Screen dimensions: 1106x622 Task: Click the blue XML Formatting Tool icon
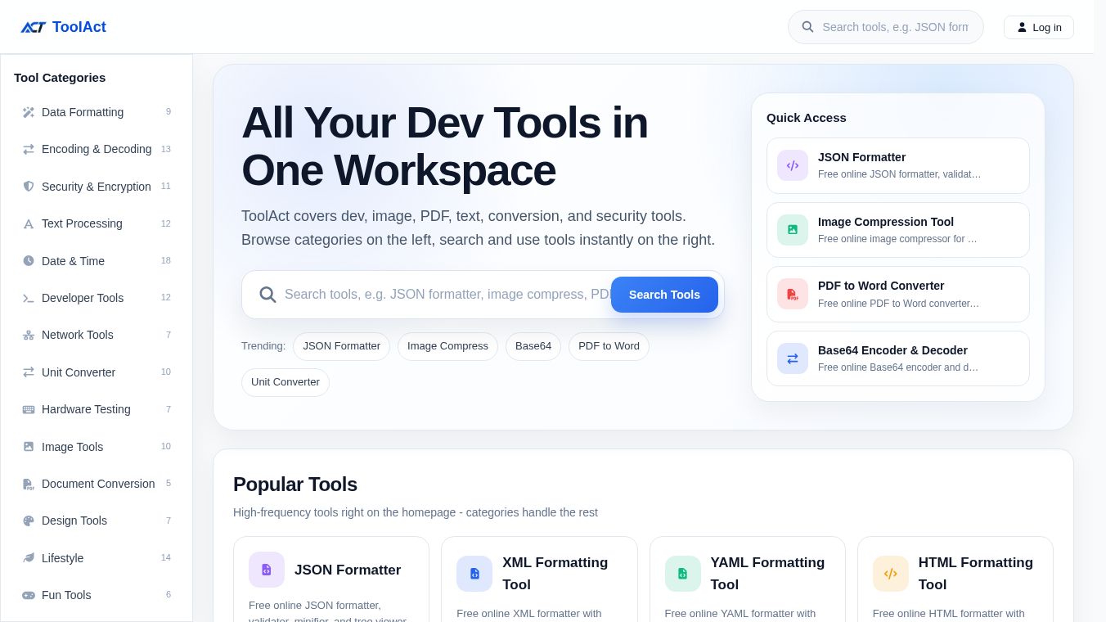click(x=474, y=574)
